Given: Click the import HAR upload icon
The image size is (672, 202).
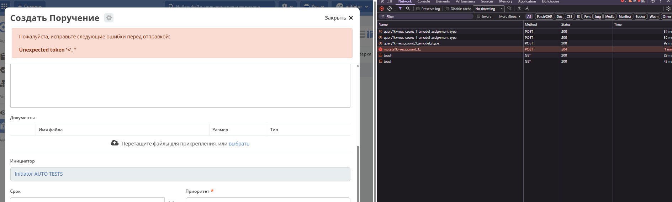Looking at the screenshot, I should pos(519,9).
